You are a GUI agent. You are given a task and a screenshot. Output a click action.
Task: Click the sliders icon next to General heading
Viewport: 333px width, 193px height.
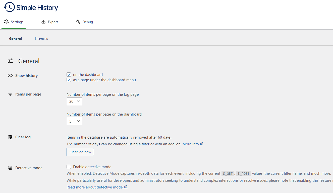(x=10, y=61)
